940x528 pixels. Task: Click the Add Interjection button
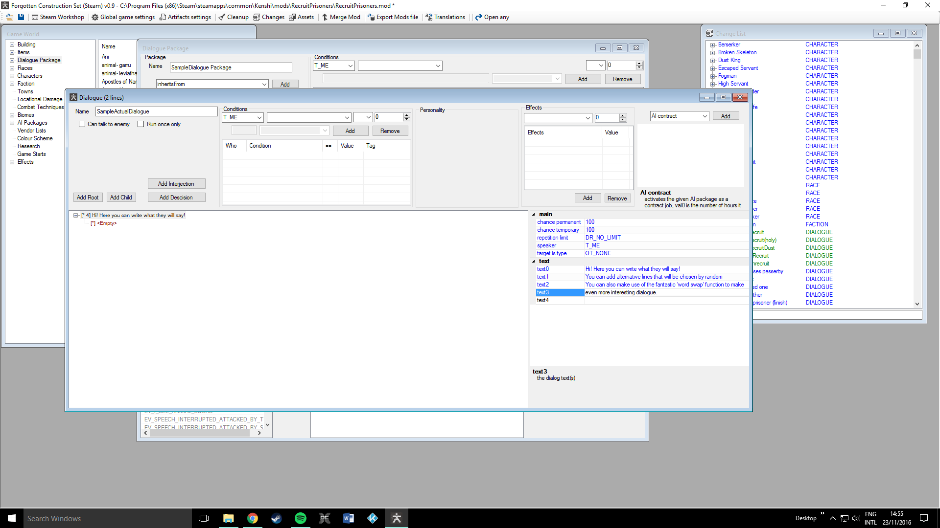(176, 184)
